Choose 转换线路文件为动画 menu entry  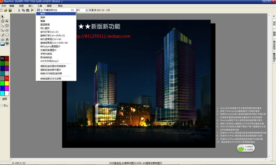[56, 79]
